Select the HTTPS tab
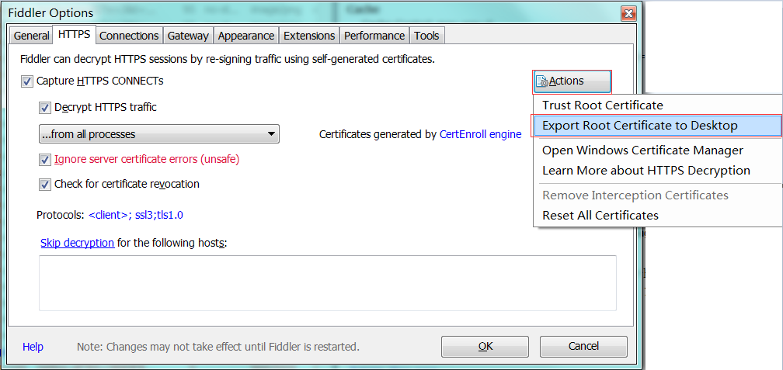 point(75,34)
